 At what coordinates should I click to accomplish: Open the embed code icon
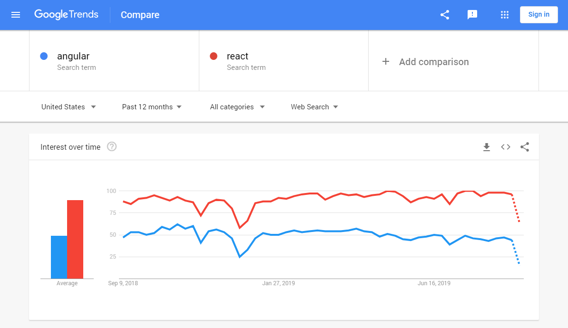tap(506, 147)
